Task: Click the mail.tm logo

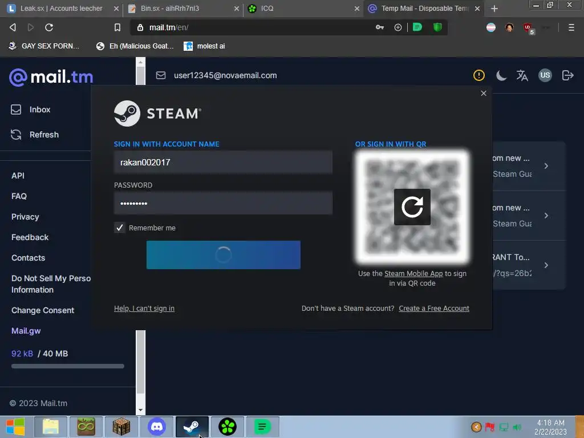Action: click(51, 77)
